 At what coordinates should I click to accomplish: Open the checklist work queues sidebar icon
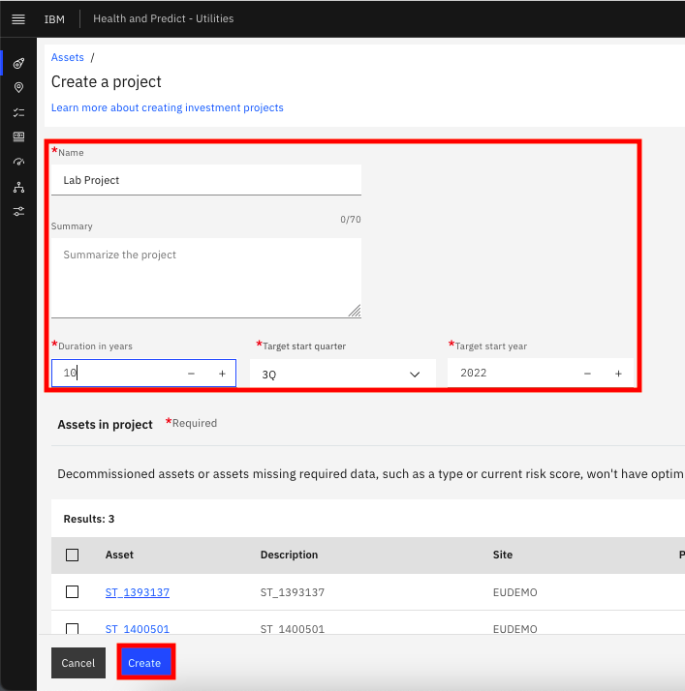[x=18, y=112]
